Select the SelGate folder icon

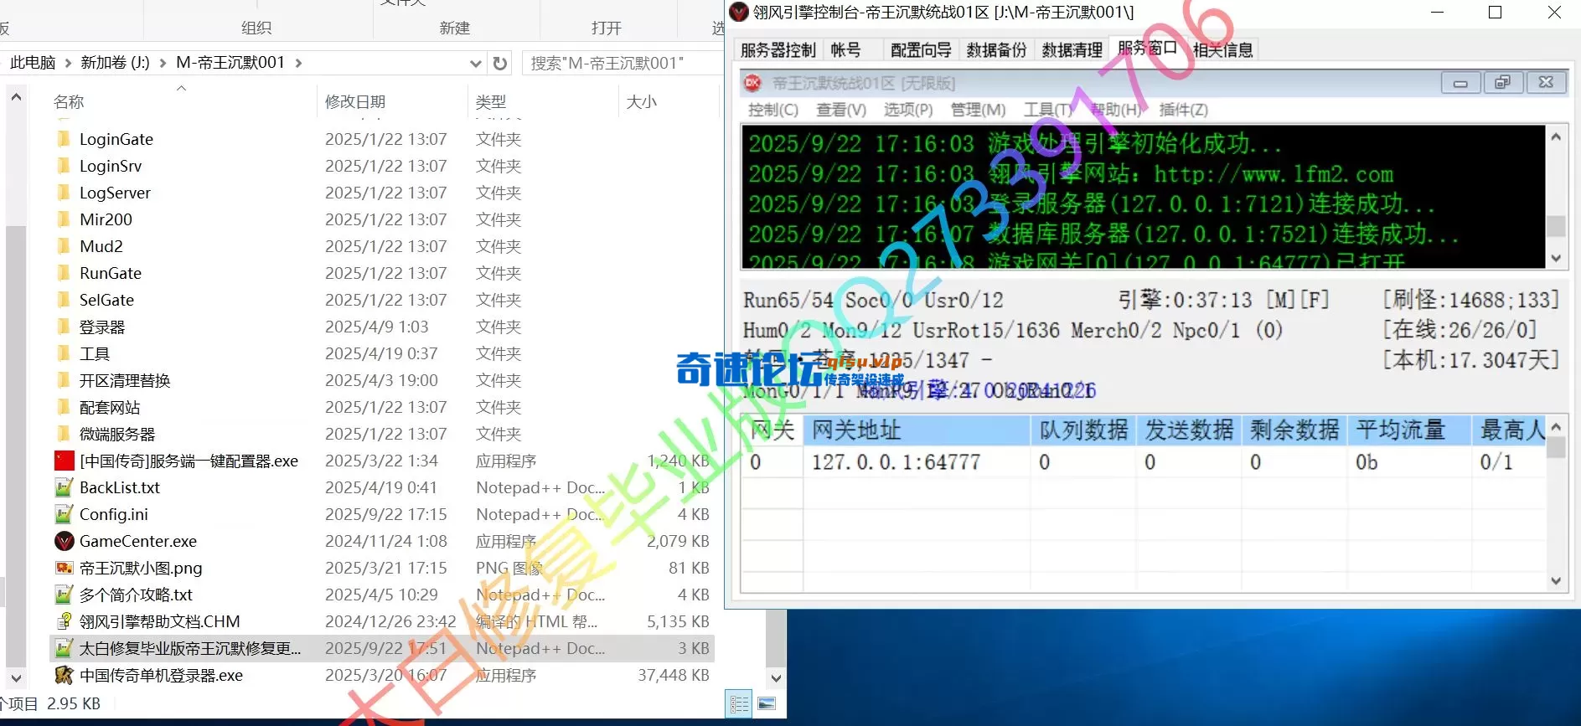[x=64, y=300]
